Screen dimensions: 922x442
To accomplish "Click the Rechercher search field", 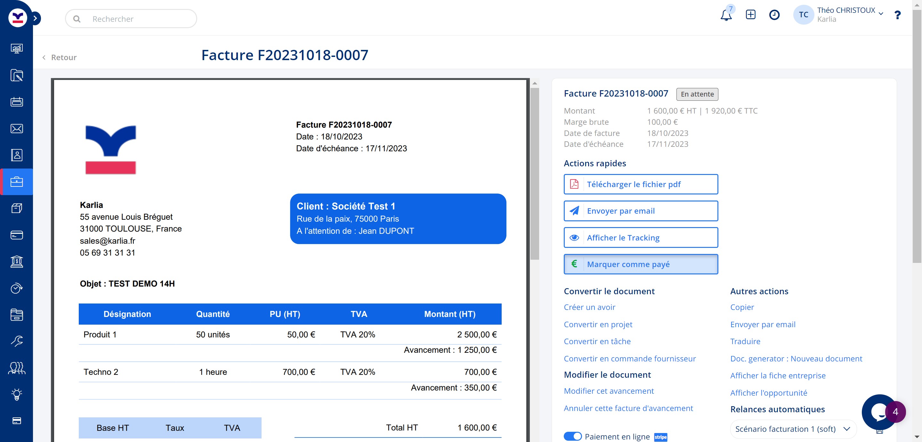I will click(x=131, y=19).
